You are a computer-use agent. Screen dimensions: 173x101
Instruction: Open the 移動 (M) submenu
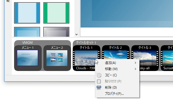117,69
